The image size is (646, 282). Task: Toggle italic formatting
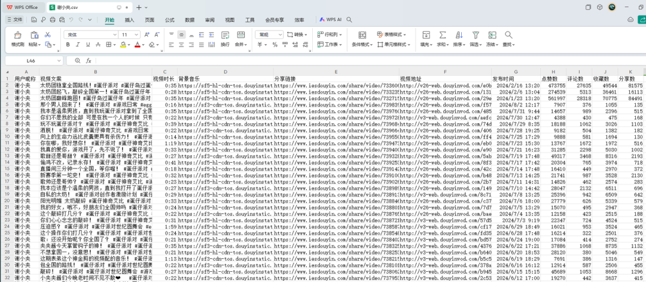[78, 44]
